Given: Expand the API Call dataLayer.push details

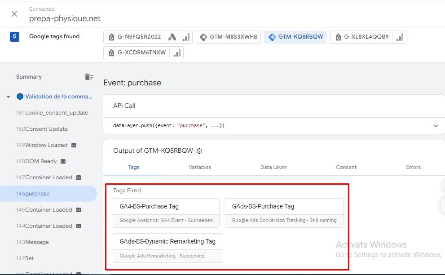Looking at the screenshot, I should point(436,125).
